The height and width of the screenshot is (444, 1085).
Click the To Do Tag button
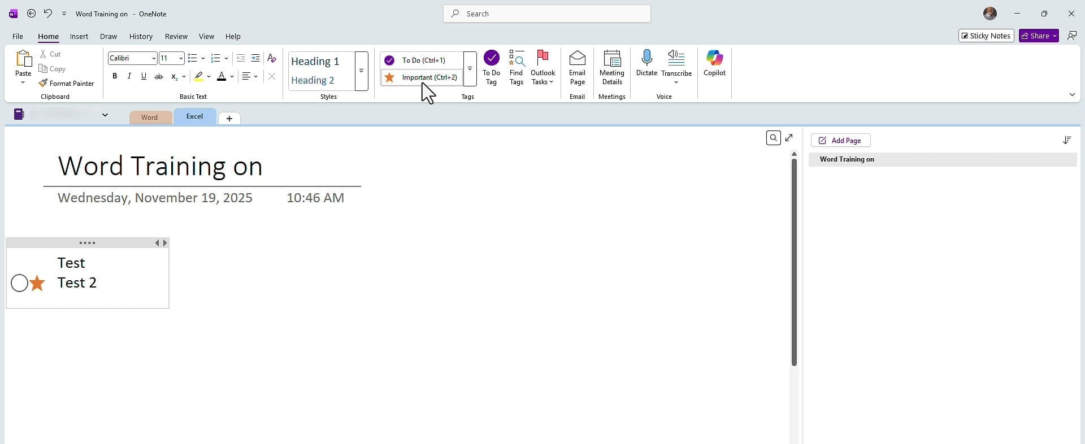click(x=491, y=68)
